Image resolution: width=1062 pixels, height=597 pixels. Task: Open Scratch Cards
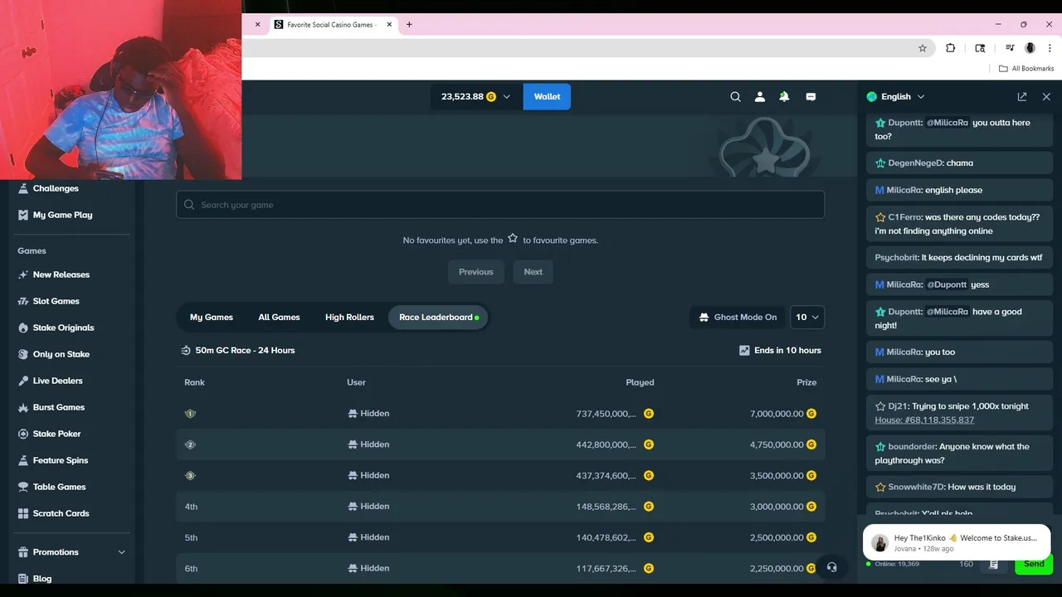tap(61, 513)
